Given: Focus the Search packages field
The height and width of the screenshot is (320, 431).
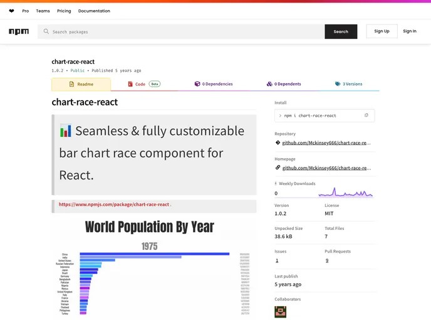Looking at the screenshot, I should (x=181, y=31).
